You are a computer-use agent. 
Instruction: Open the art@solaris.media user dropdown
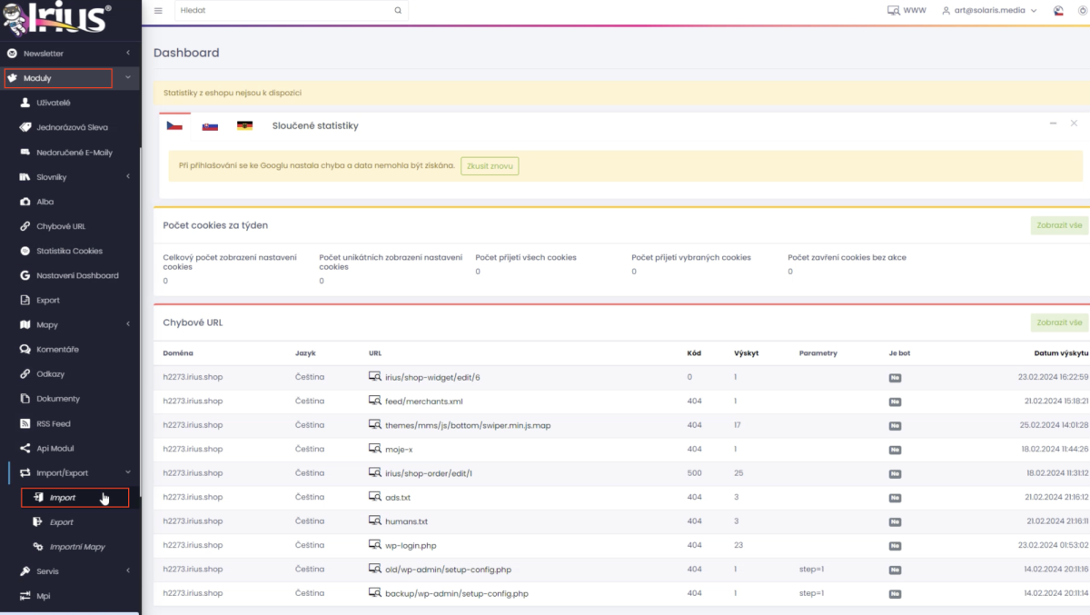(x=989, y=11)
